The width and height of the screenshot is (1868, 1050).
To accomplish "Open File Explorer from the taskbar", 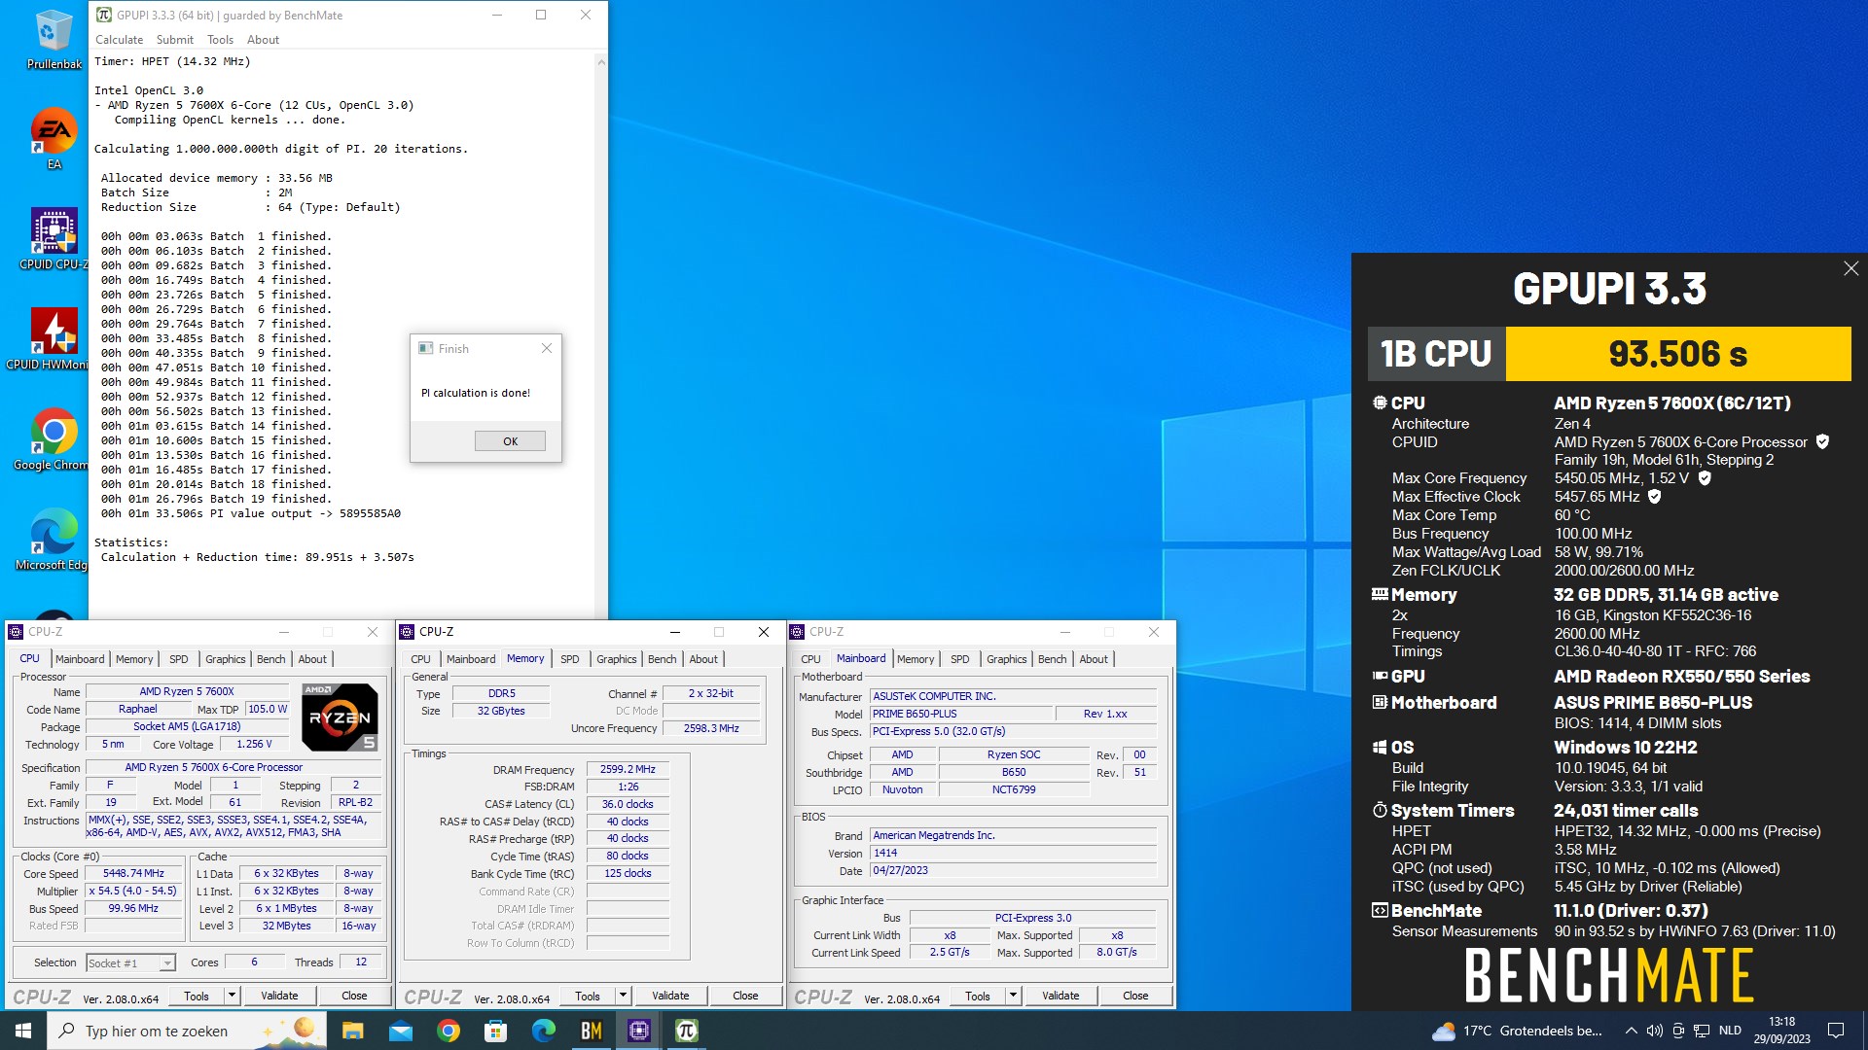I will [352, 1031].
